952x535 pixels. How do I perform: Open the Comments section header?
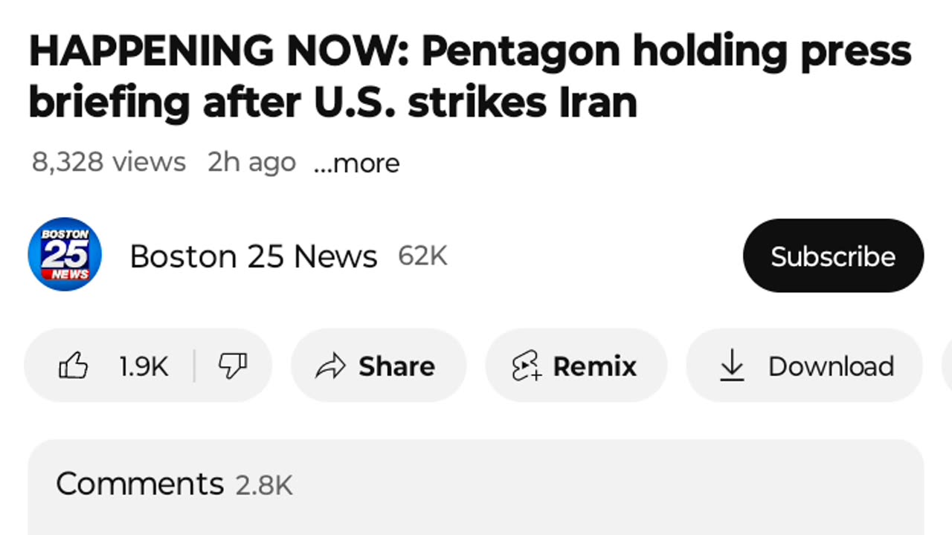[140, 484]
